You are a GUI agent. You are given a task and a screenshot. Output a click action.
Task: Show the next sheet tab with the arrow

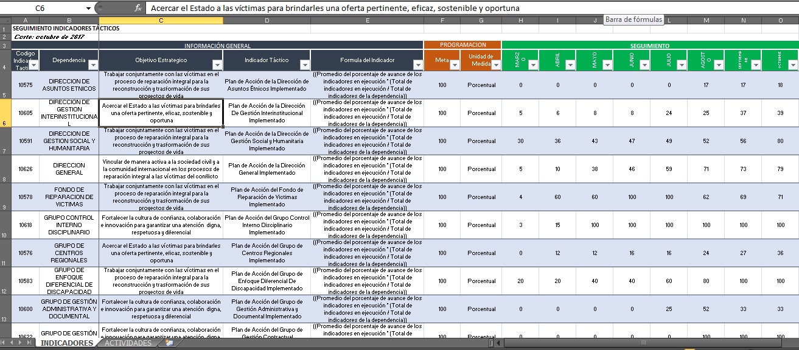[x=21, y=343]
